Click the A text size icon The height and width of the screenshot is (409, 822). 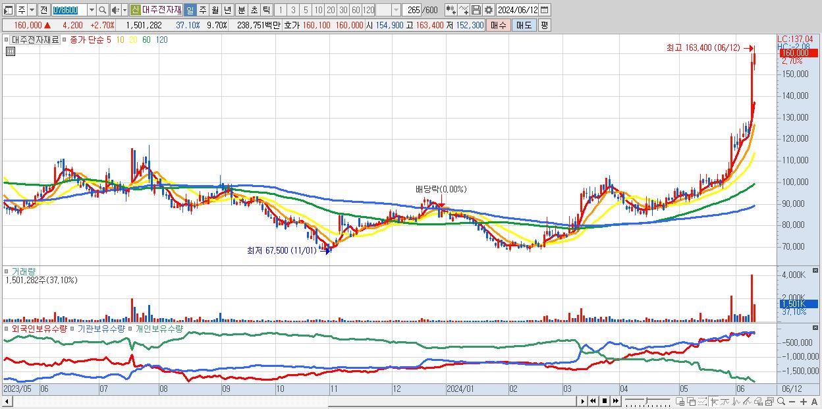(x=815, y=402)
